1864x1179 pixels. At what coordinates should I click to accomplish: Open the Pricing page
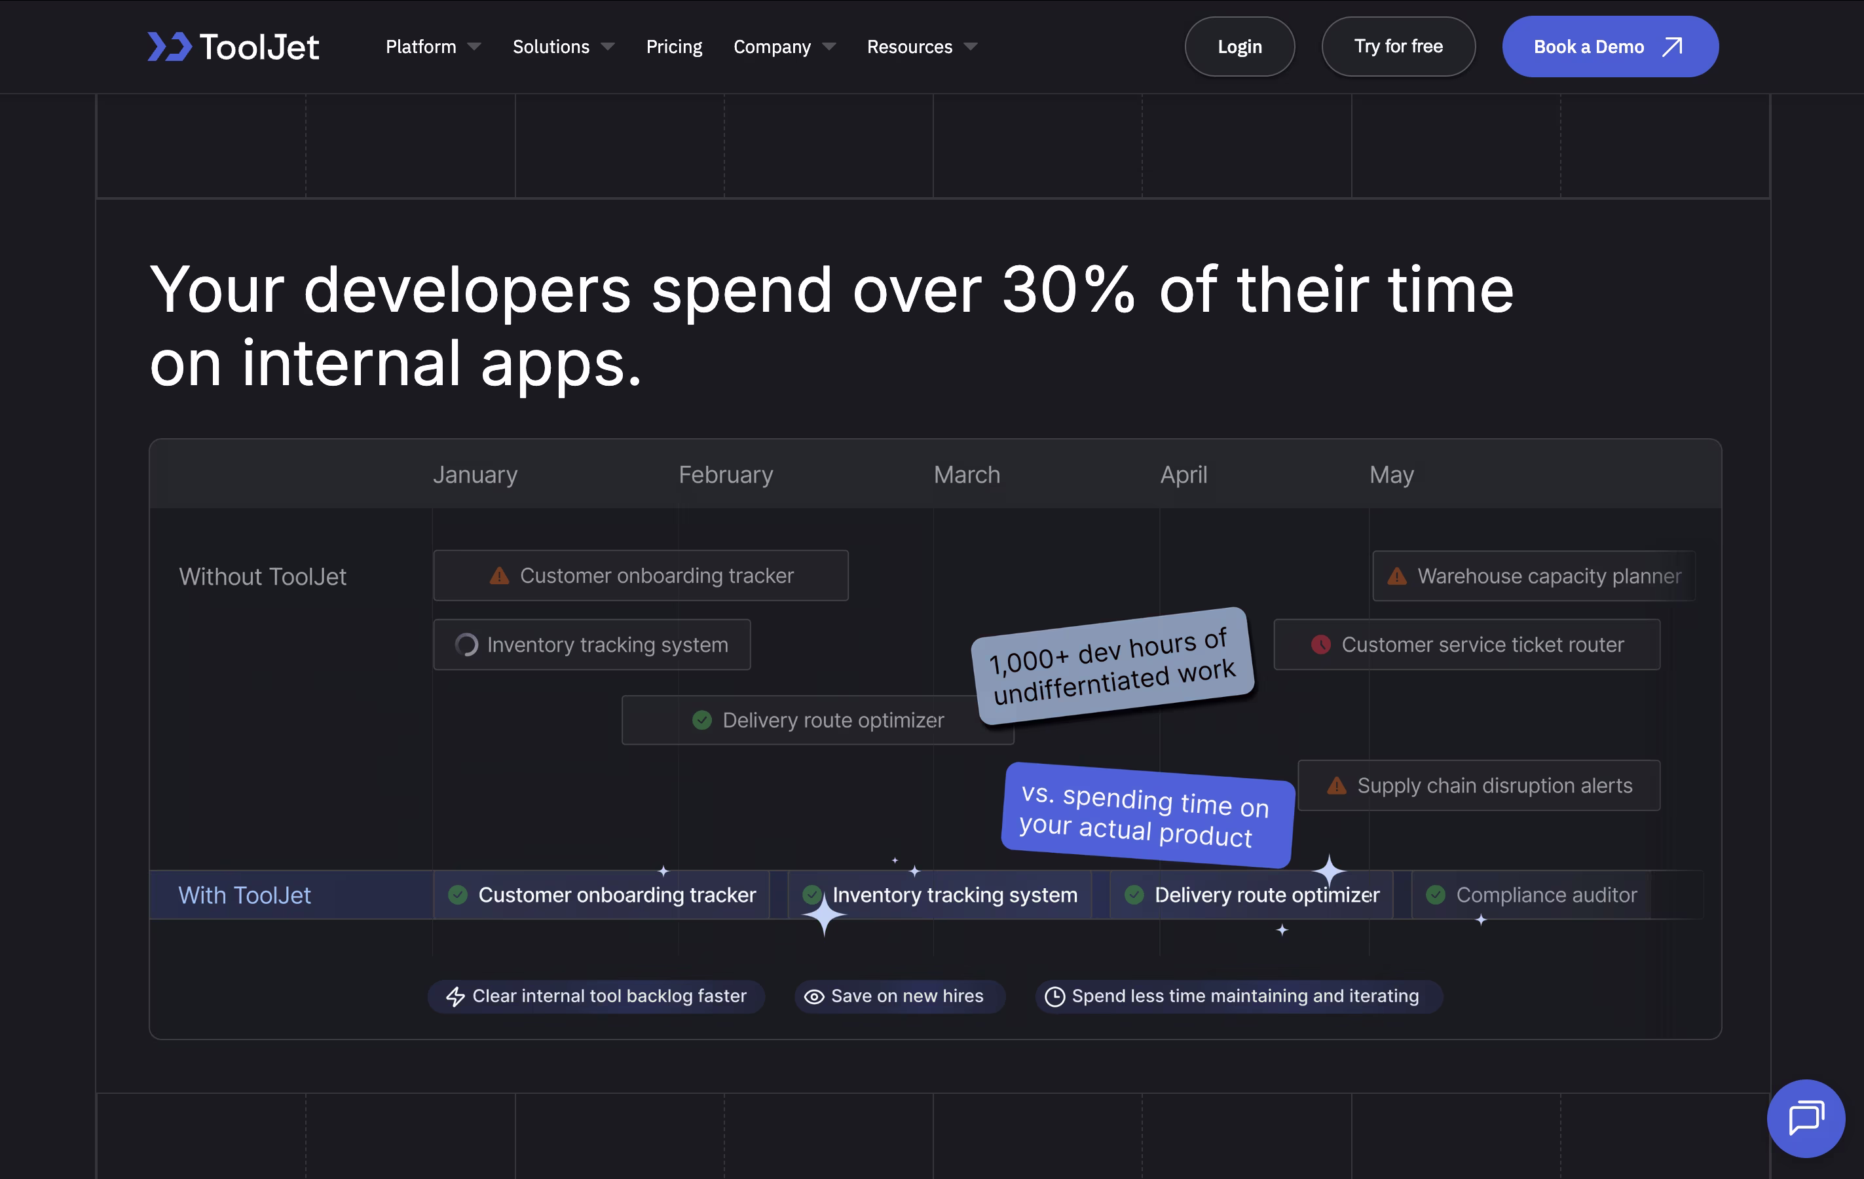click(673, 47)
